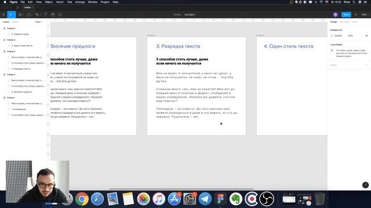Click the 'Frame 3' label above canvas frame

pos(151,35)
